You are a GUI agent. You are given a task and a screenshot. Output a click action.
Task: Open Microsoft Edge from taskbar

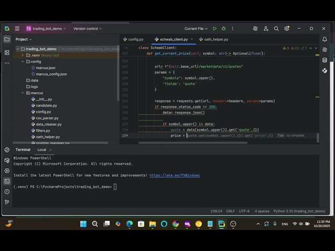click(x=129, y=224)
